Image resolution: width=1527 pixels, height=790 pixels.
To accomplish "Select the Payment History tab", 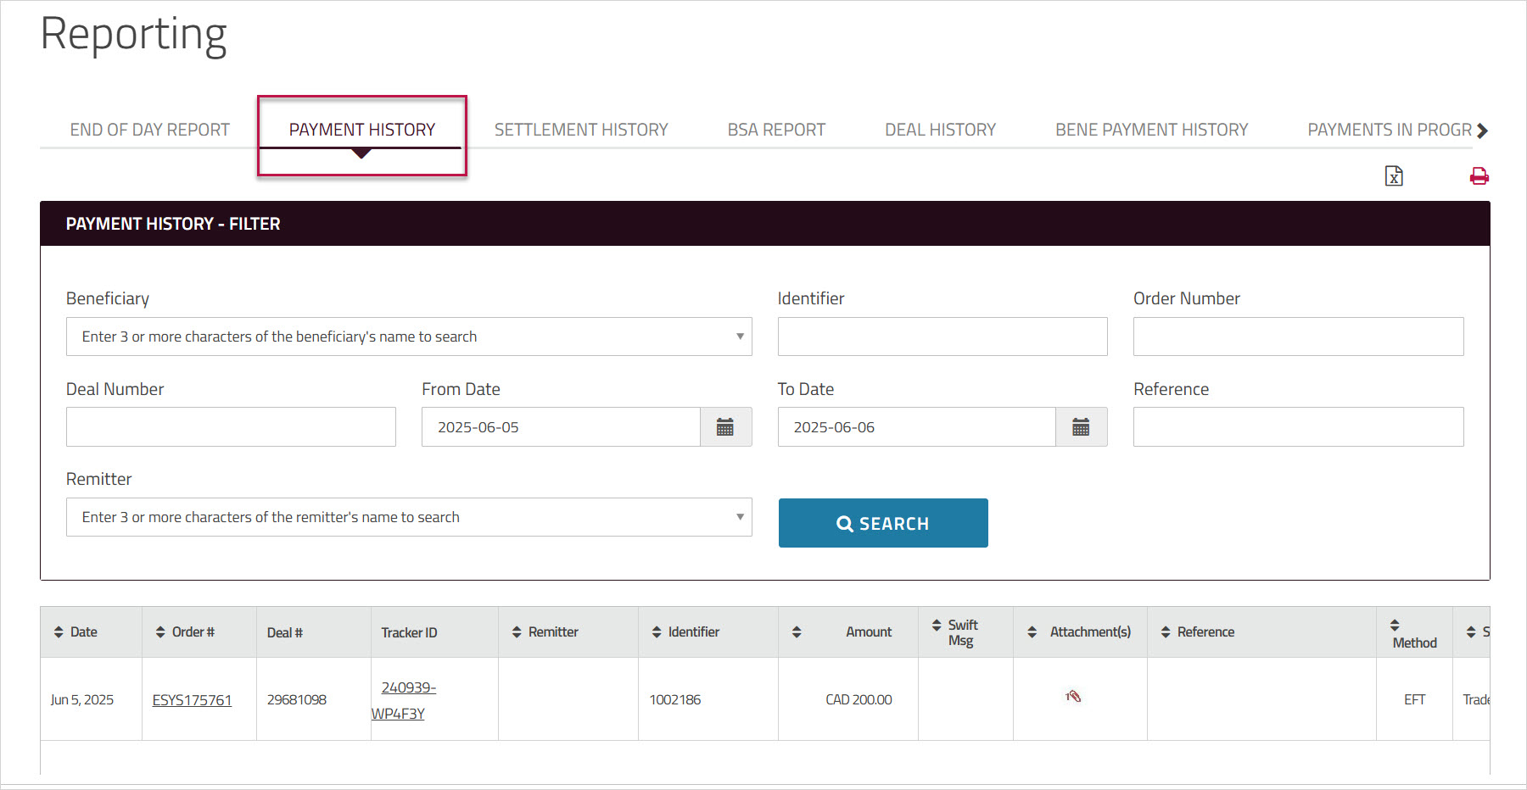I will (x=362, y=130).
